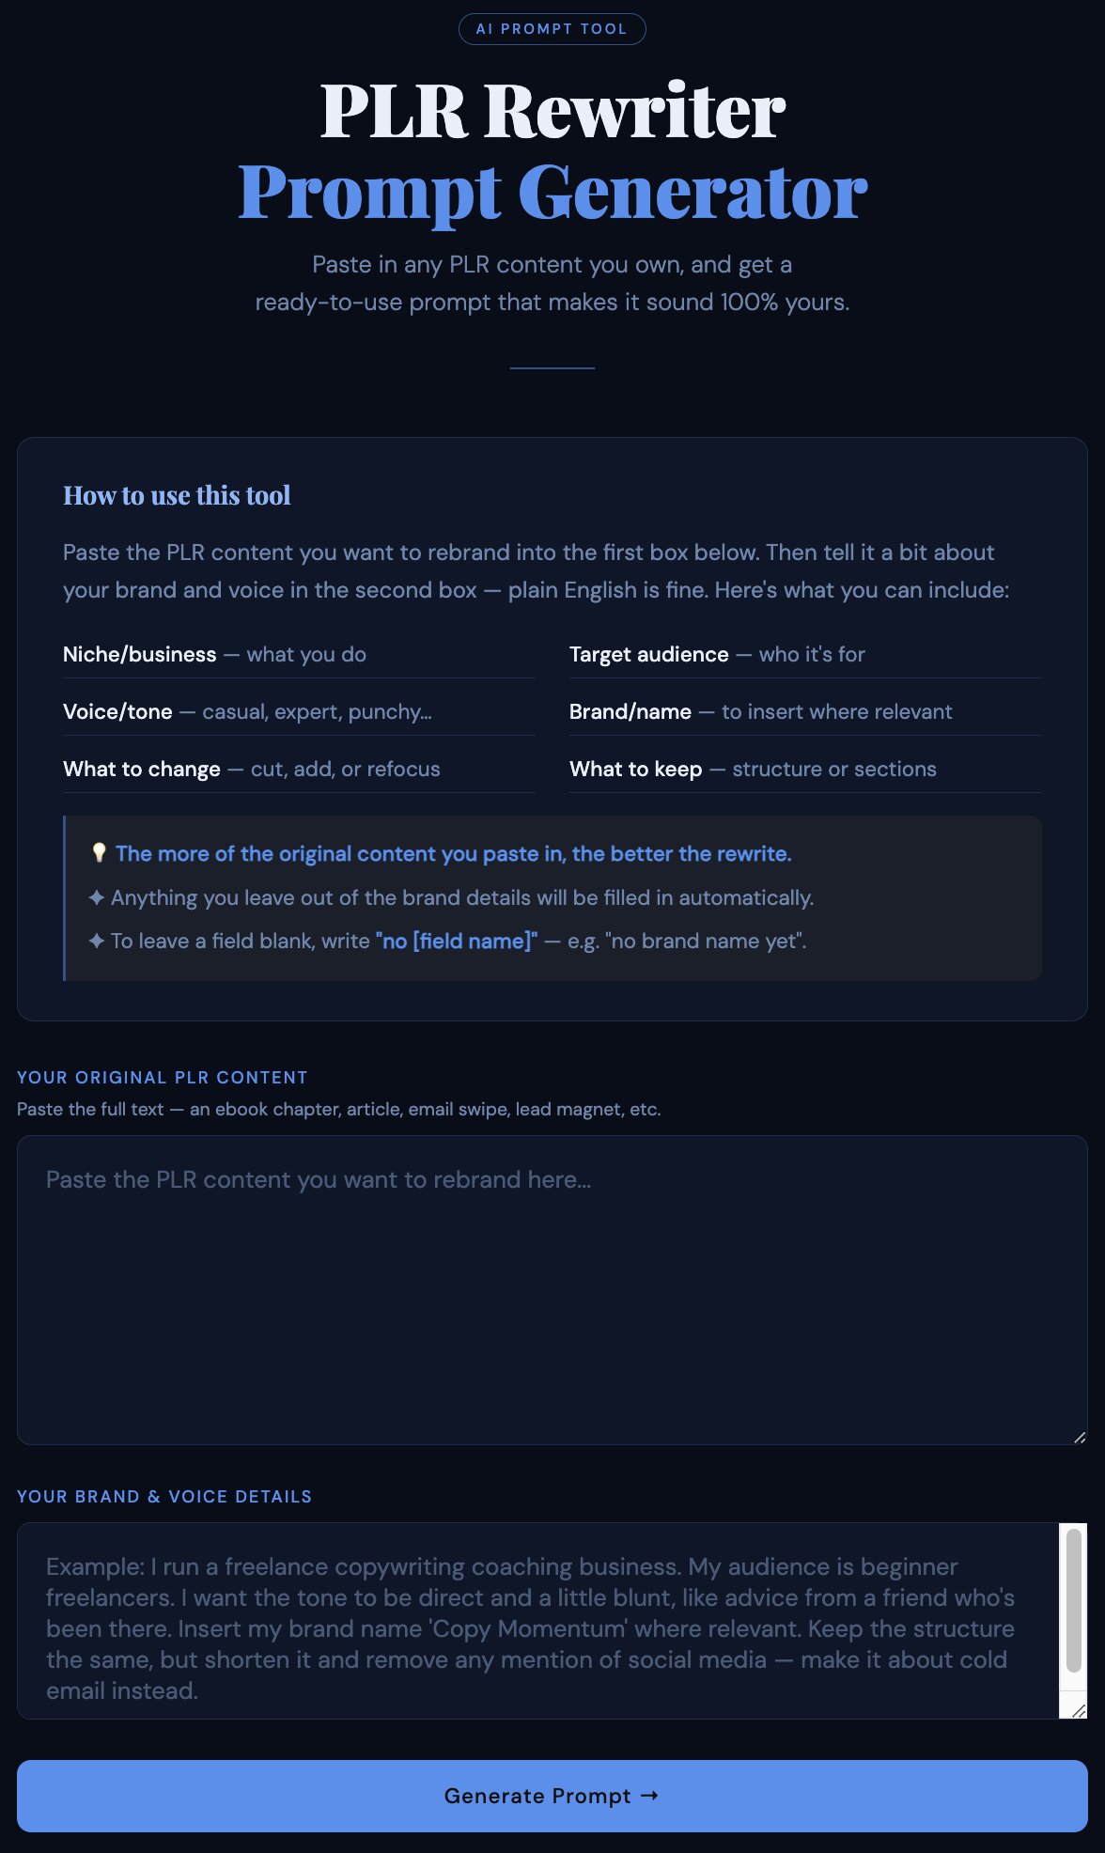Click the "no [field name]" highlighted text
The image size is (1105, 1853).
(x=457, y=941)
